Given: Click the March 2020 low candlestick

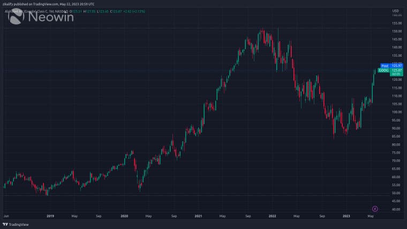Looking at the screenshot, I should tap(140, 185).
